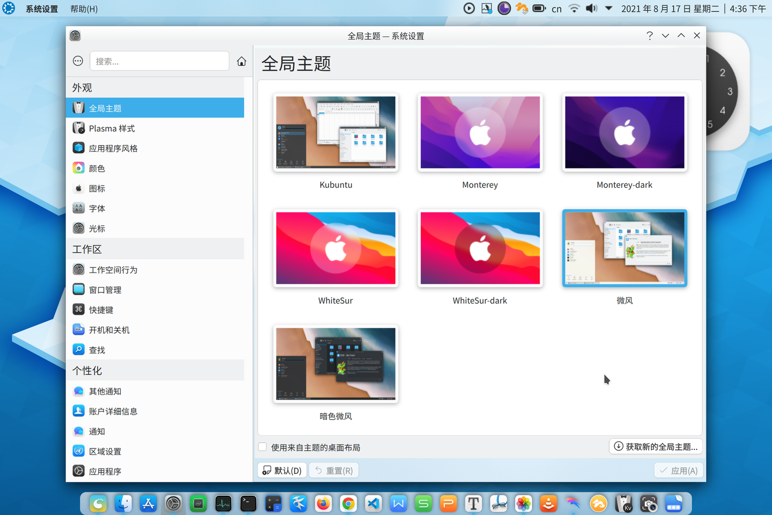Open the screenshot camera app in dock
The height and width of the screenshot is (515, 772).
(649, 503)
